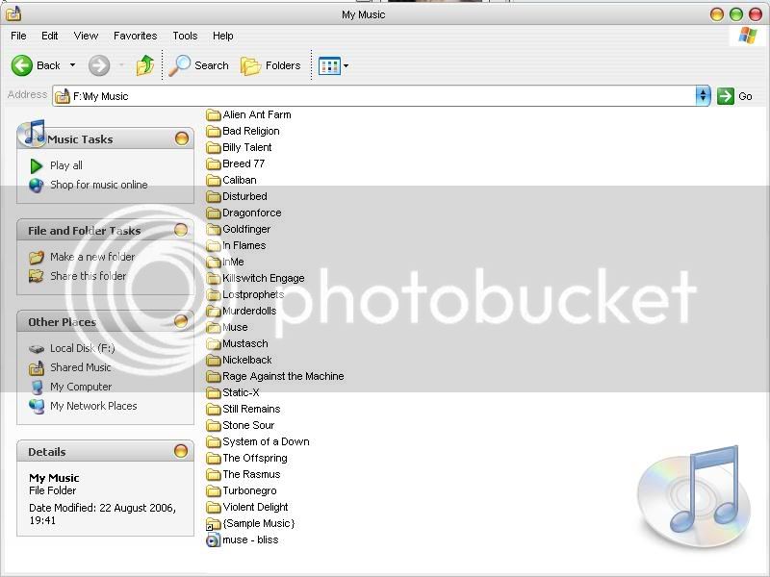Click the green Play all triangle icon
The width and height of the screenshot is (770, 577).
[x=36, y=166]
